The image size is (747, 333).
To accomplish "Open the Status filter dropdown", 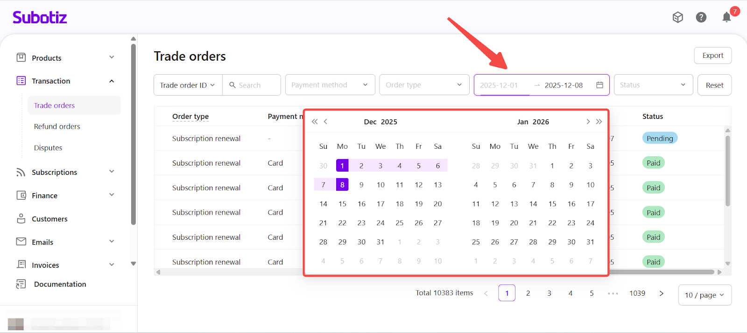I will [x=653, y=85].
